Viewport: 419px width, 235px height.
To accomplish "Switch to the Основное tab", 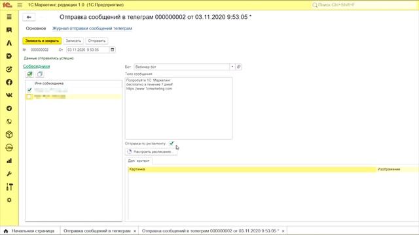I will click(36, 28).
